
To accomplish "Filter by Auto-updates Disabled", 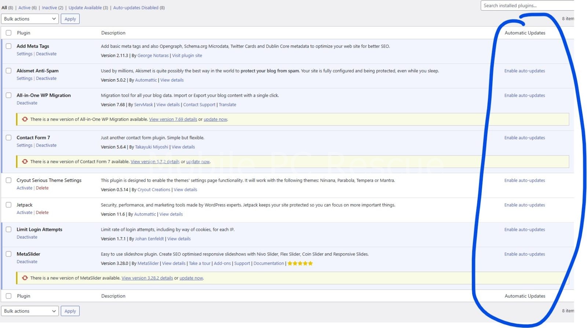I will (136, 8).
